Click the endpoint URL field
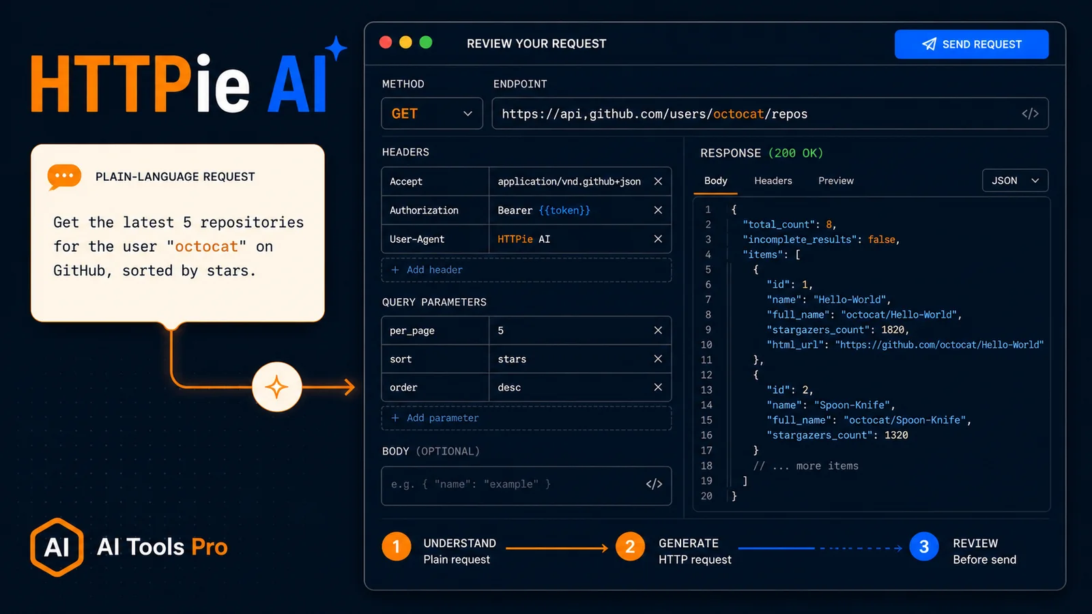 point(770,113)
